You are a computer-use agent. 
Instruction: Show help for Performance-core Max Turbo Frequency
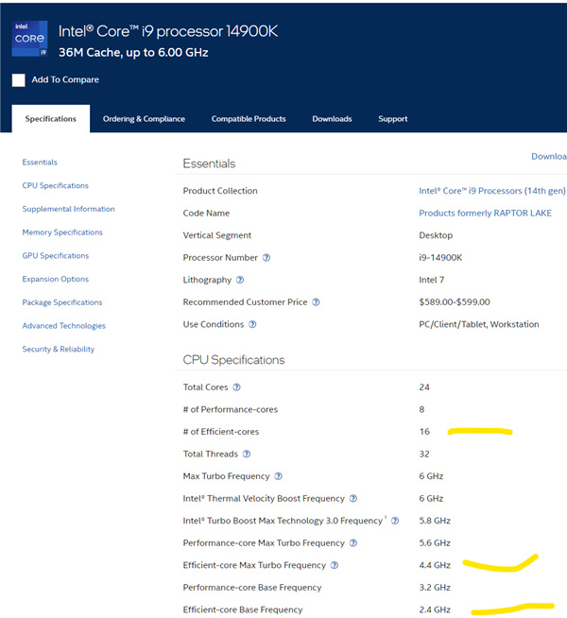point(353,543)
